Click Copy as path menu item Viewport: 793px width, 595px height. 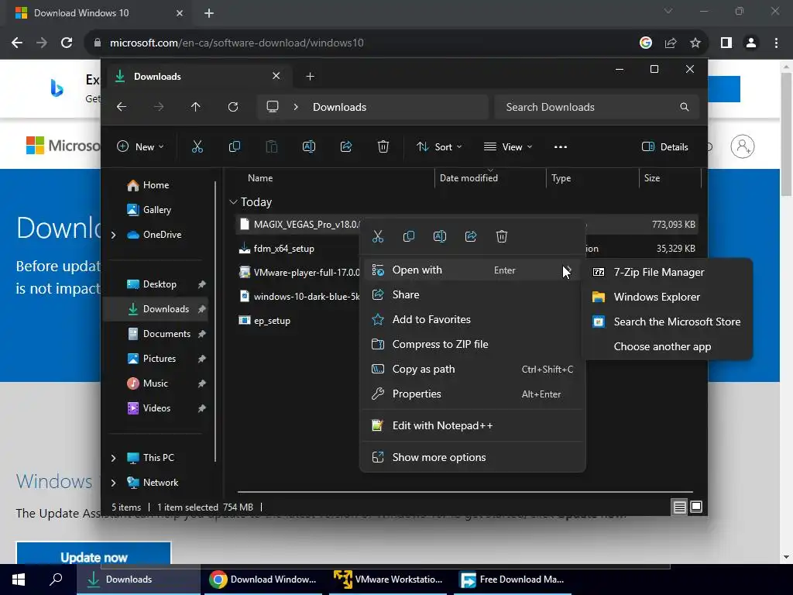point(472,370)
